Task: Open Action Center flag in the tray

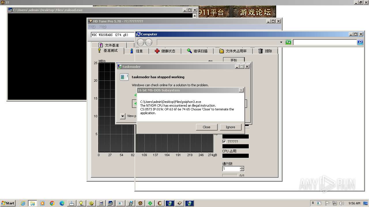Action: point(327,203)
